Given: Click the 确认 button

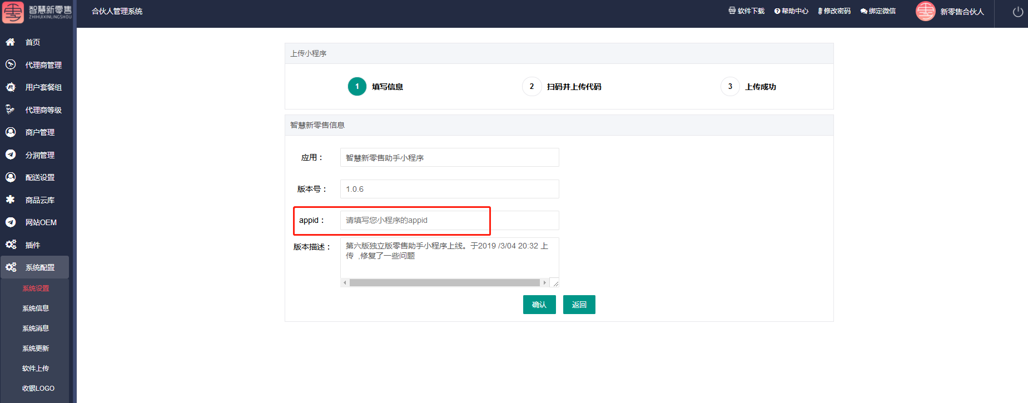Looking at the screenshot, I should pos(539,305).
